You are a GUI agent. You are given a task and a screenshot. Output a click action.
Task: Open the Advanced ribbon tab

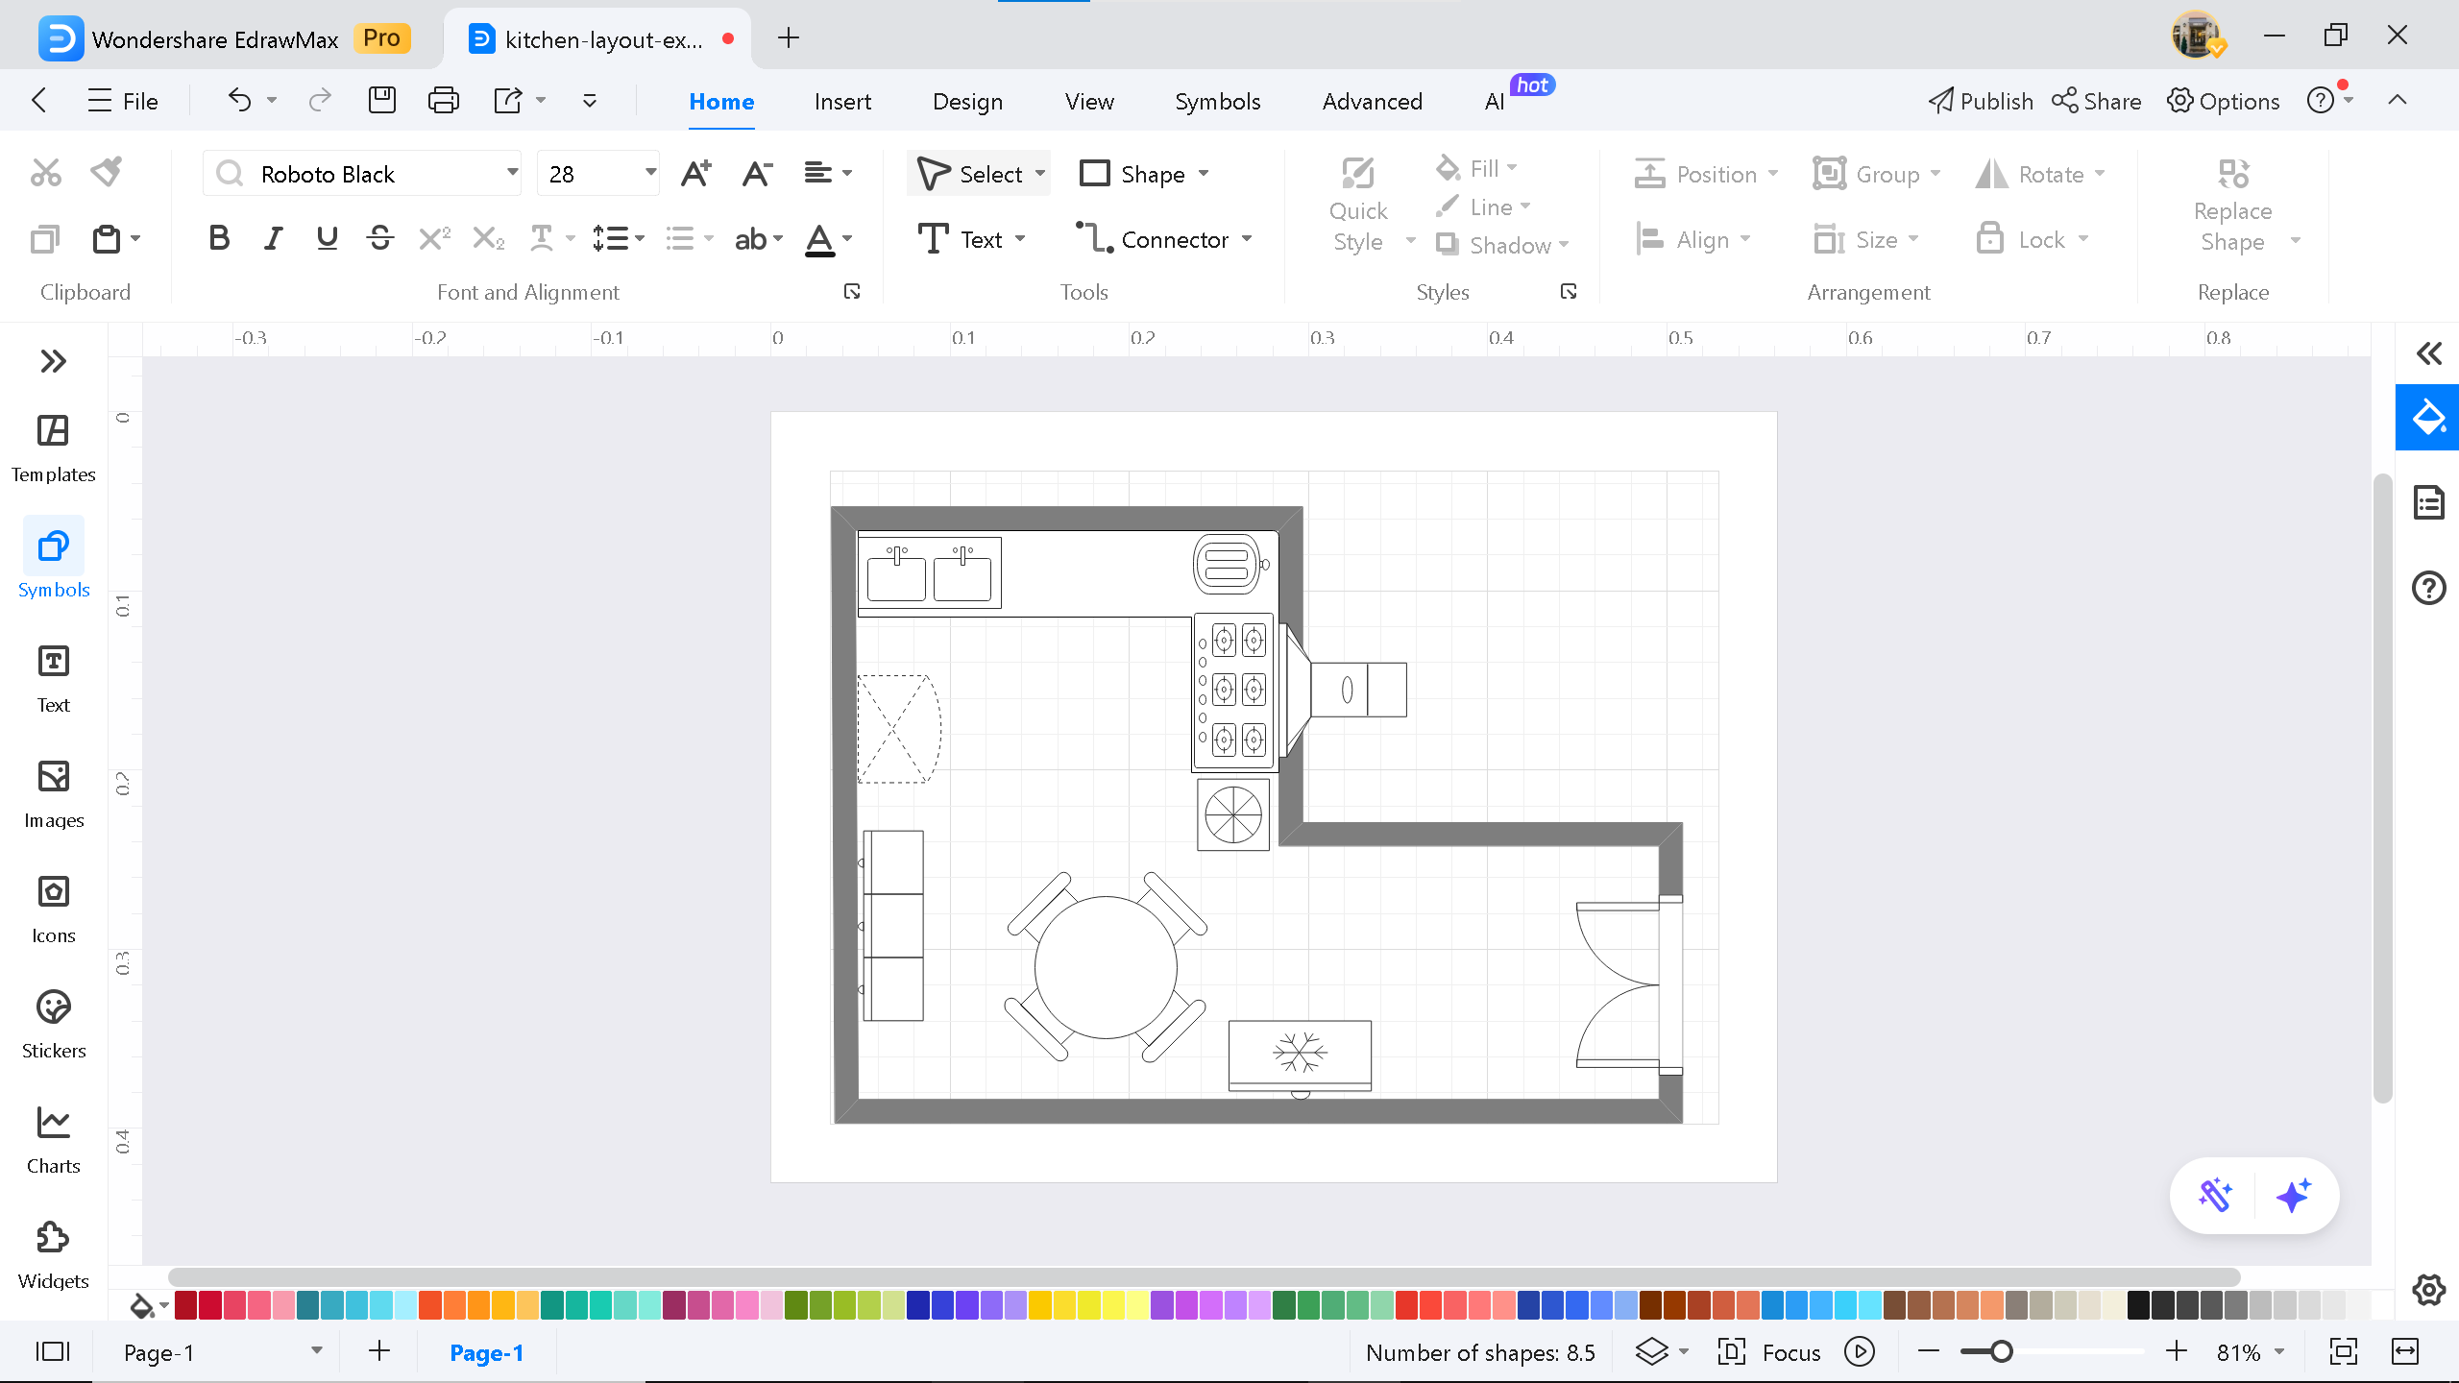(x=1372, y=101)
